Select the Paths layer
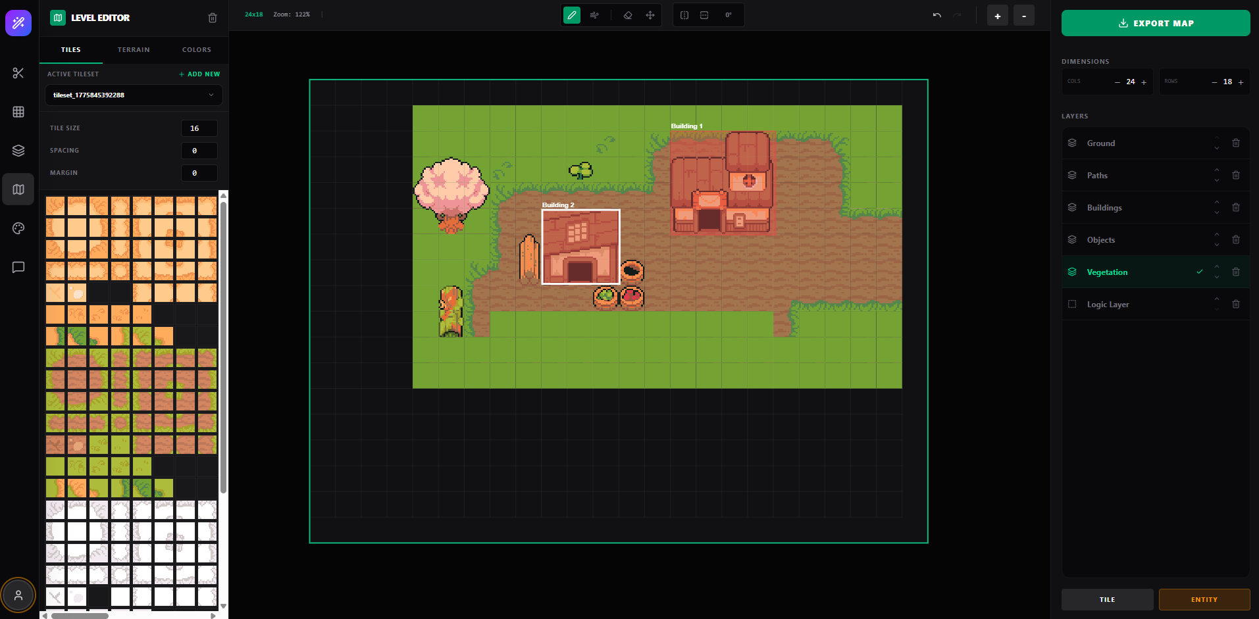Viewport: 1259px width, 619px height. click(1156, 175)
